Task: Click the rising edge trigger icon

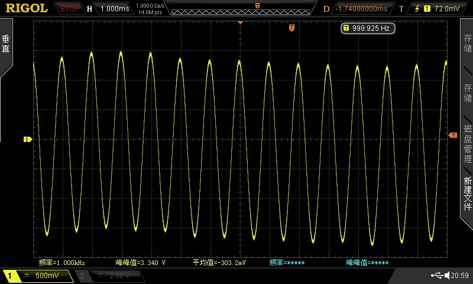Action: (x=417, y=9)
